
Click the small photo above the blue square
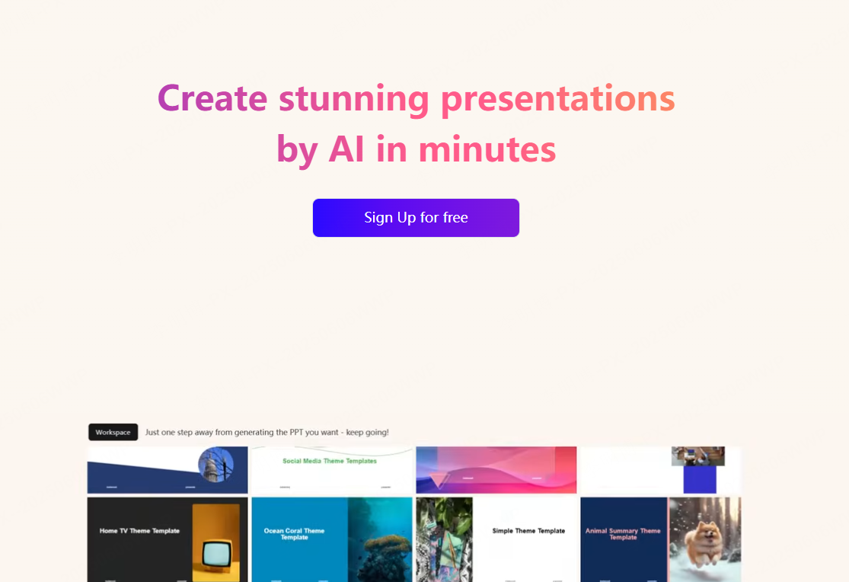pyautogui.click(x=697, y=456)
